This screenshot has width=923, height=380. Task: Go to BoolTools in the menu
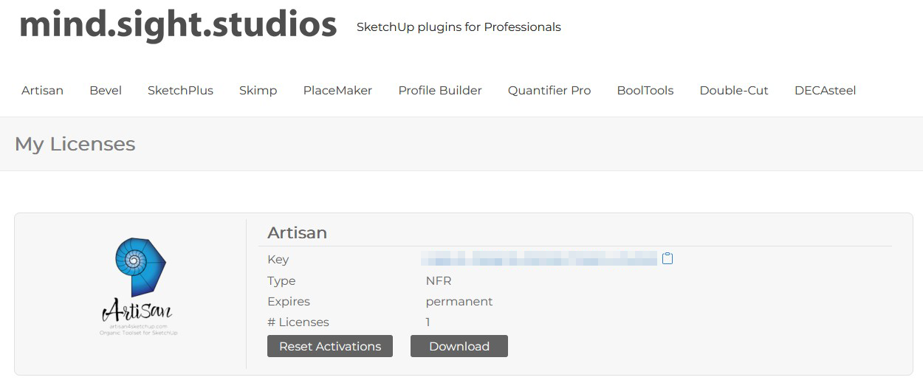[x=645, y=91]
